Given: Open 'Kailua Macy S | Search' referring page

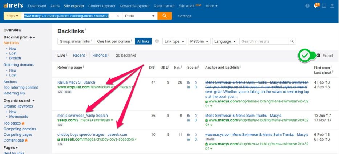Looking at the screenshot, I should [x=76, y=82].
